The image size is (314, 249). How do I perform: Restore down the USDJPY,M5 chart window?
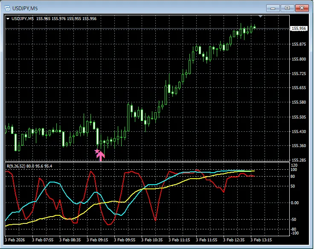tap(287, 8)
